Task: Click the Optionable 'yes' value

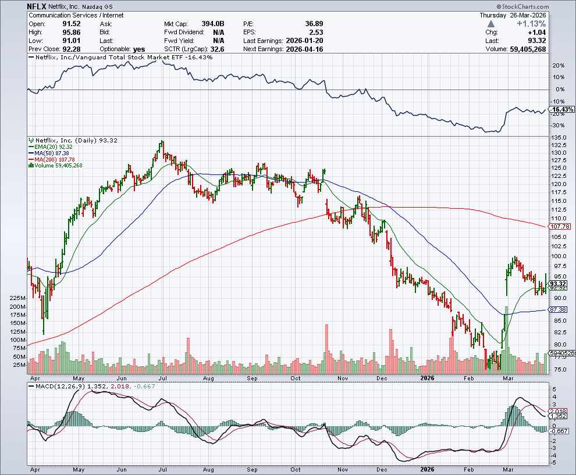Action: 139,49
